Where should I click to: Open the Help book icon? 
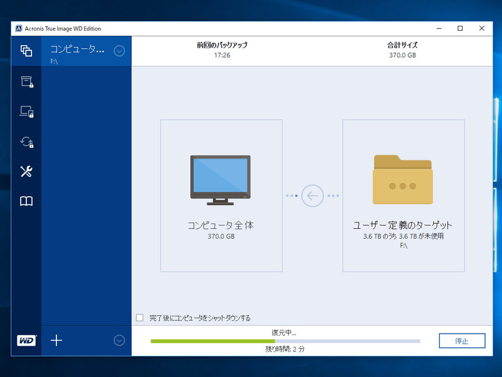(26, 201)
